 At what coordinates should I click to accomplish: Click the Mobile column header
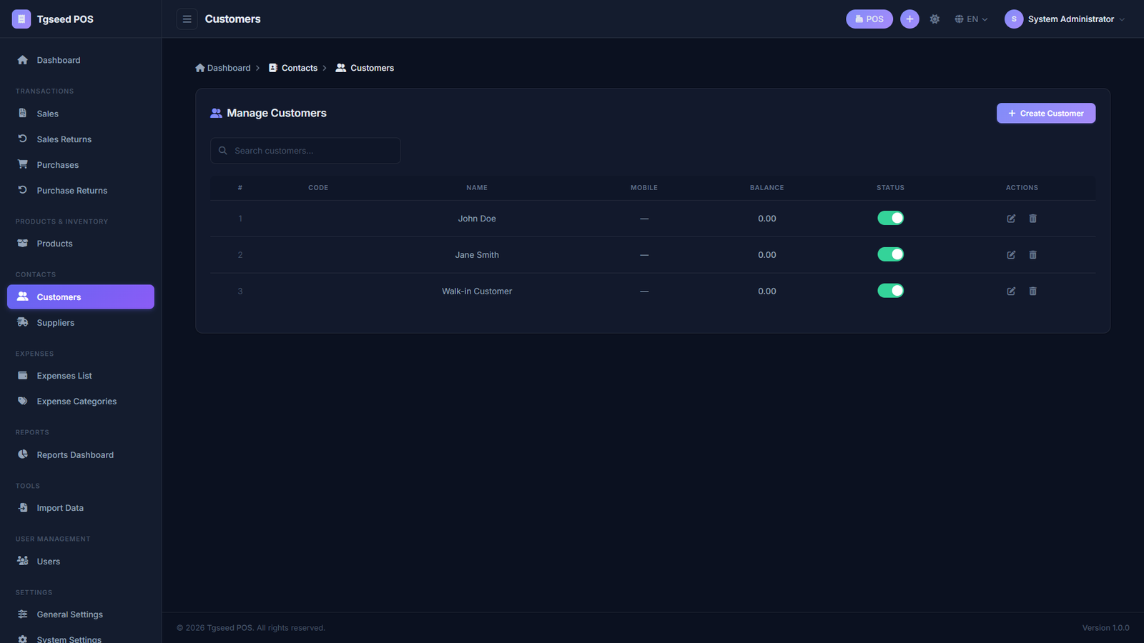pyautogui.click(x=644, y=188)
